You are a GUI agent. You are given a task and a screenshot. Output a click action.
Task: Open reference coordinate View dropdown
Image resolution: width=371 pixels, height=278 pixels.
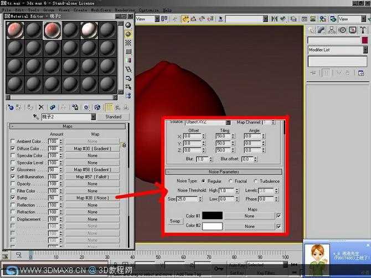(157, 19)
